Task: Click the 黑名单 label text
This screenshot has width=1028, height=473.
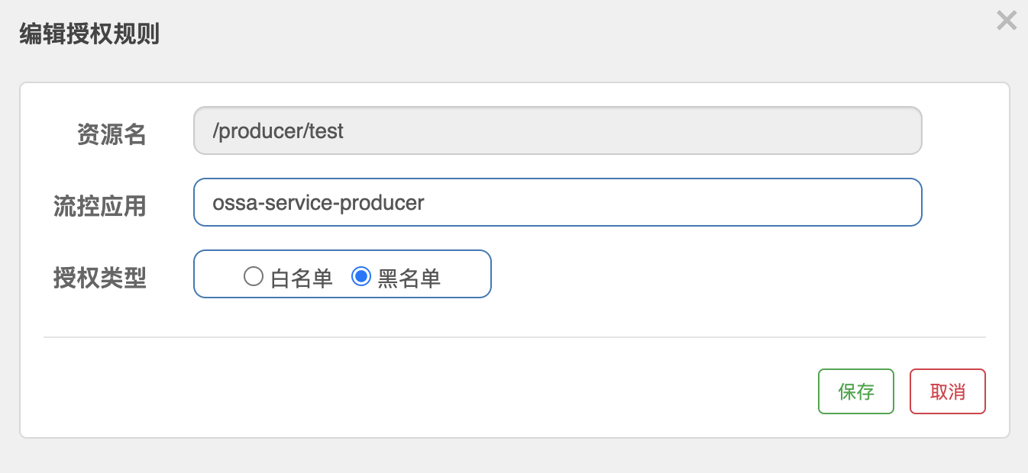Action: click(409, 278)
